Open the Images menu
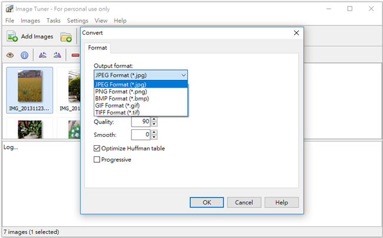The image size is (383, 238). point(30,21)
